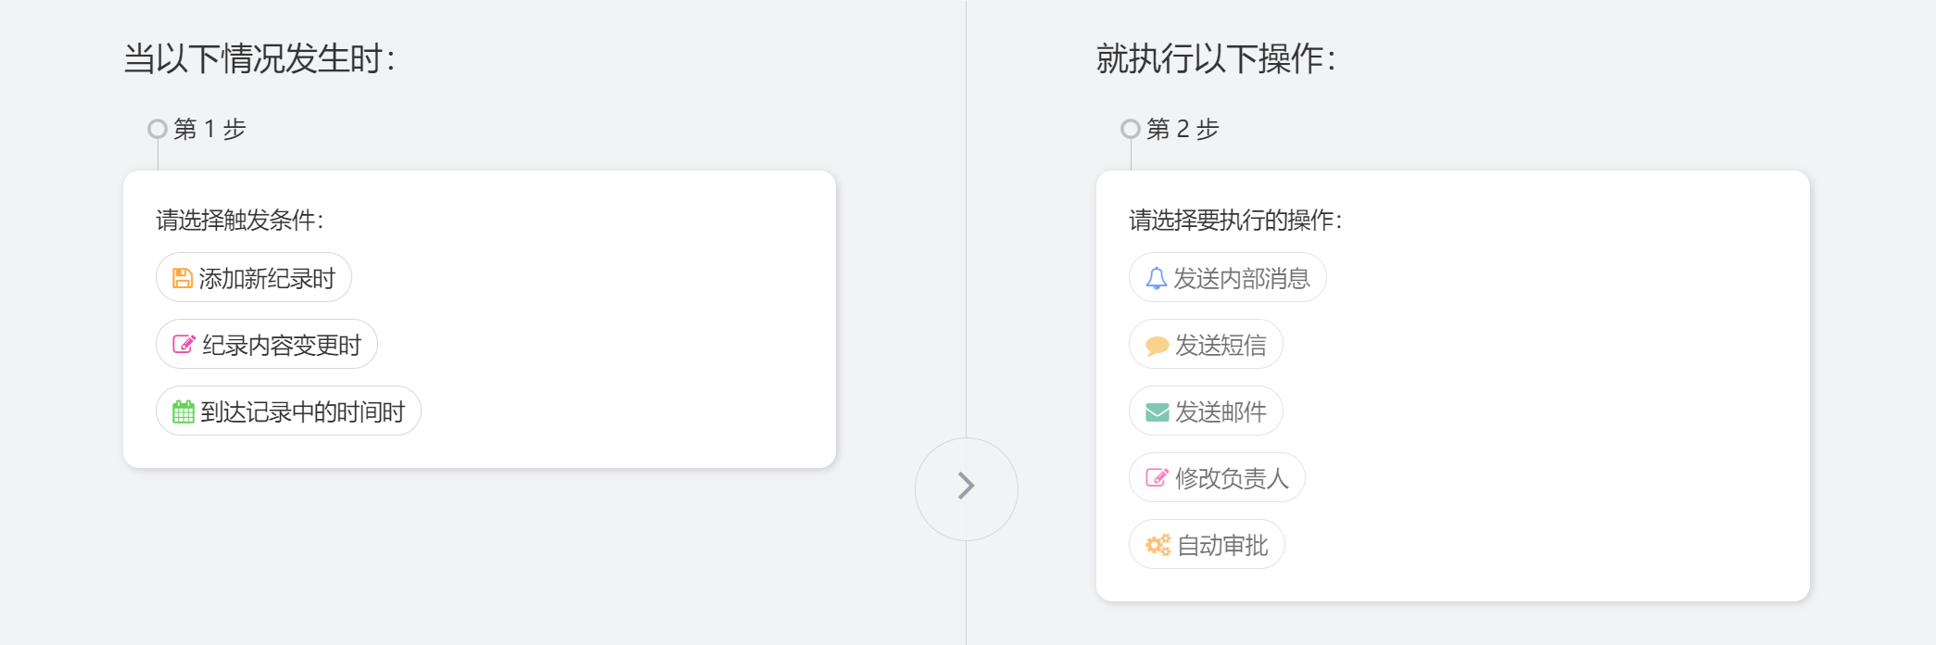This screenshot has width=1936, height=645.
Task: Click the green envelope icon for 发送邮件
Action: click(x=1157, y=411)
